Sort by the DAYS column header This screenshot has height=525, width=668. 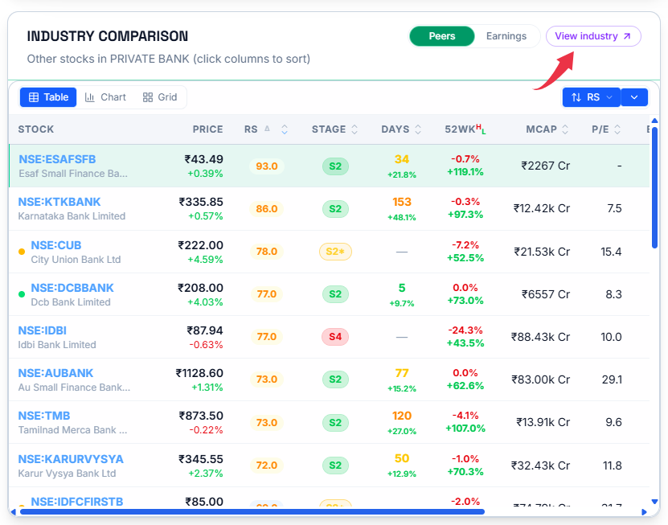click(401, 129)
